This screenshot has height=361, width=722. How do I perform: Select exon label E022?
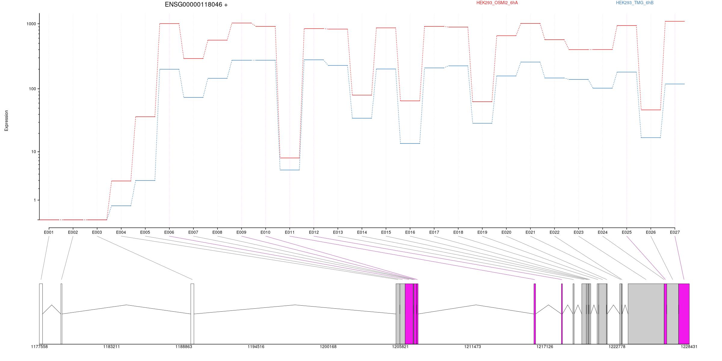pyautogui.click(x=554, y=232)
